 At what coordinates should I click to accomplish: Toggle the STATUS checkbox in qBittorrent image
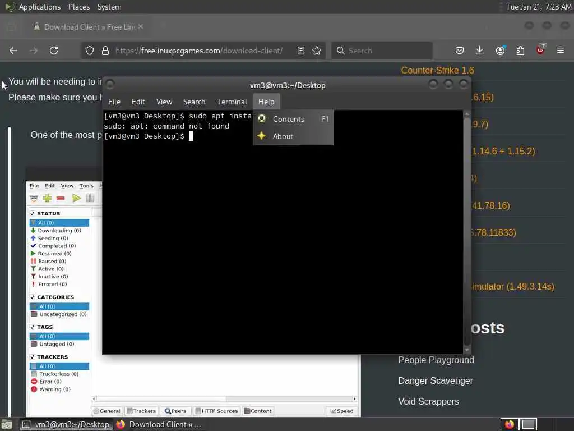(32, 213)
